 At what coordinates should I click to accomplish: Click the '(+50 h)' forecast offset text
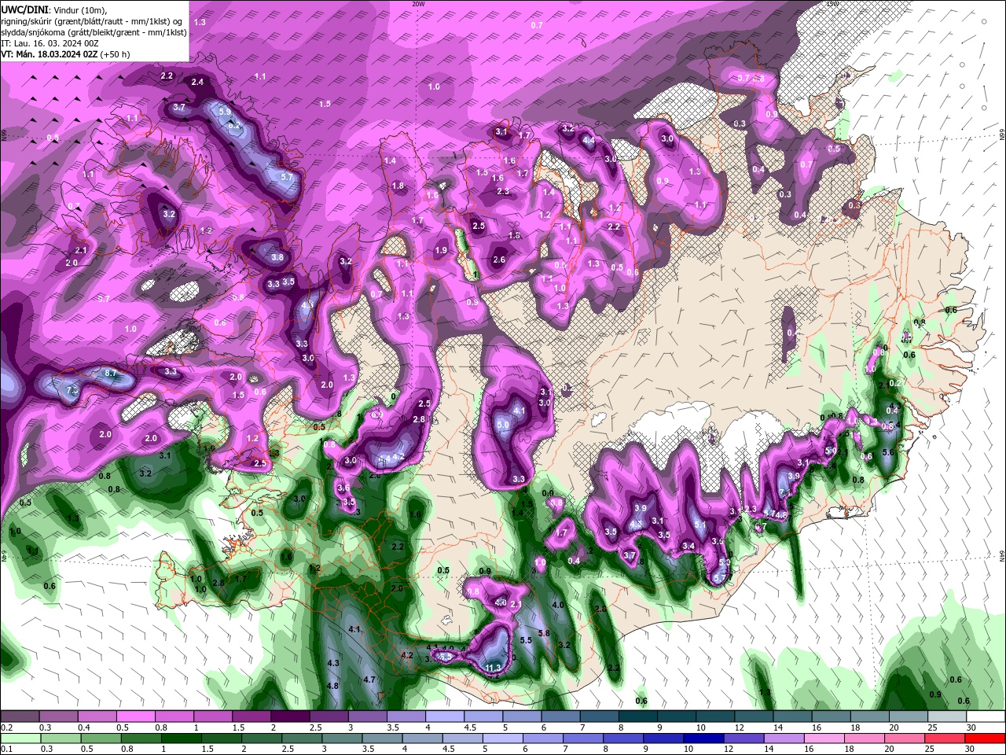(x=115, y=54)
